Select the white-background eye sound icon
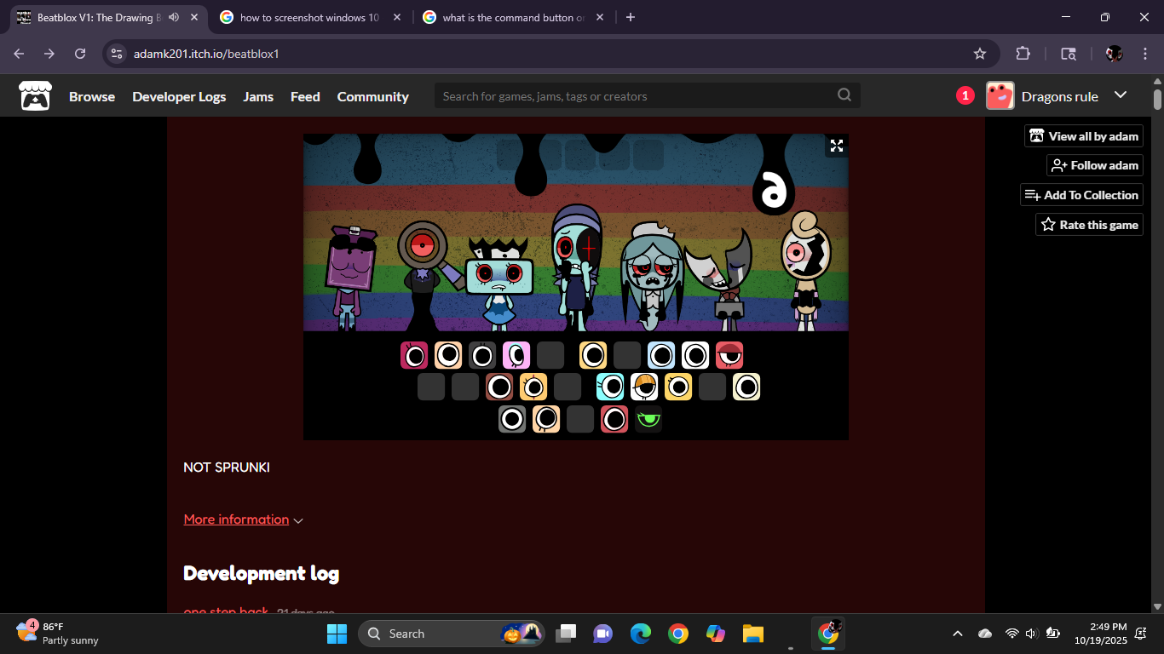 [x=695, y=355]
